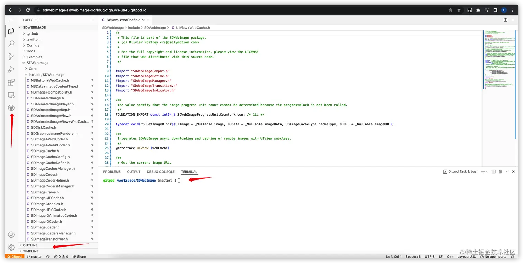This screenshot has width=523, height=263.
Task: Click the master branch in status bar
Action: [x=35, y=257]
